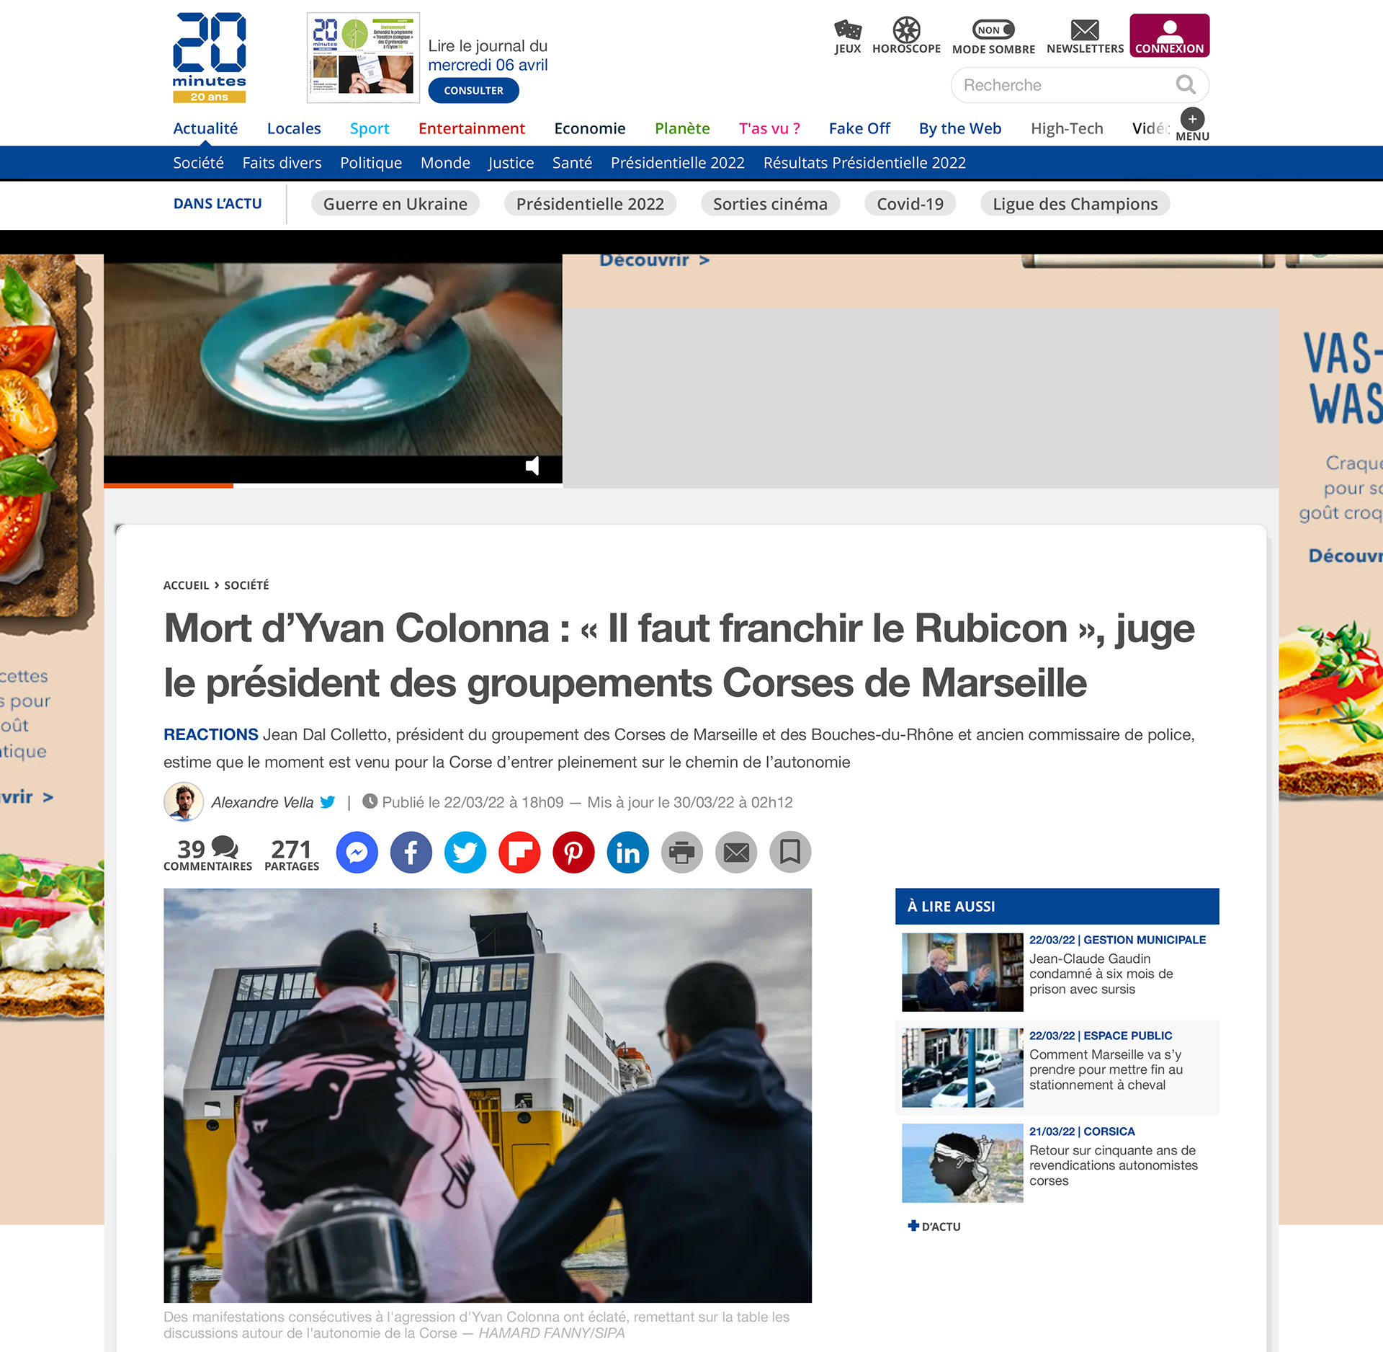Screen dimensions: 1383x1352
Task: Share on Flipboard icon
Action: 519,853
